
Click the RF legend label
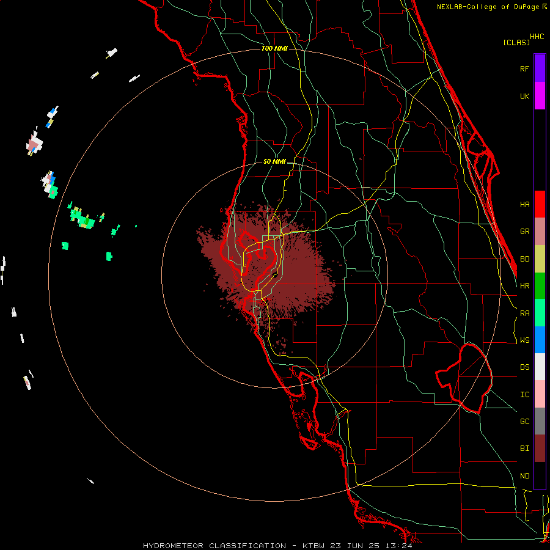pyautogui.click(x=524, y=69)
